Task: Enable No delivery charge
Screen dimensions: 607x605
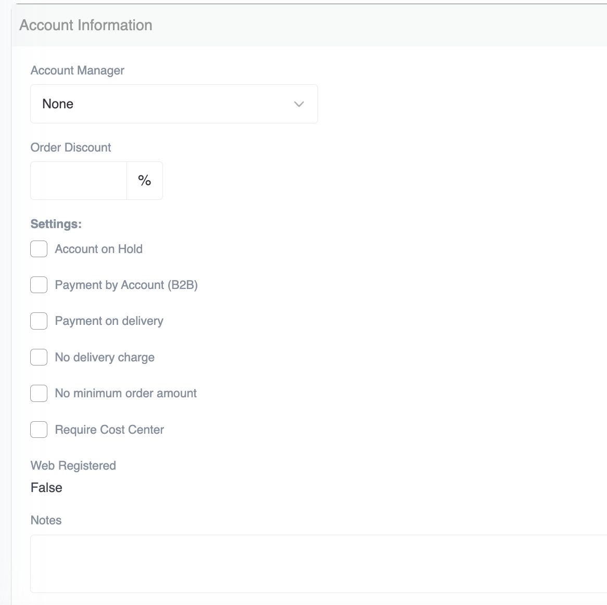Action: click(x=39, y=357)
